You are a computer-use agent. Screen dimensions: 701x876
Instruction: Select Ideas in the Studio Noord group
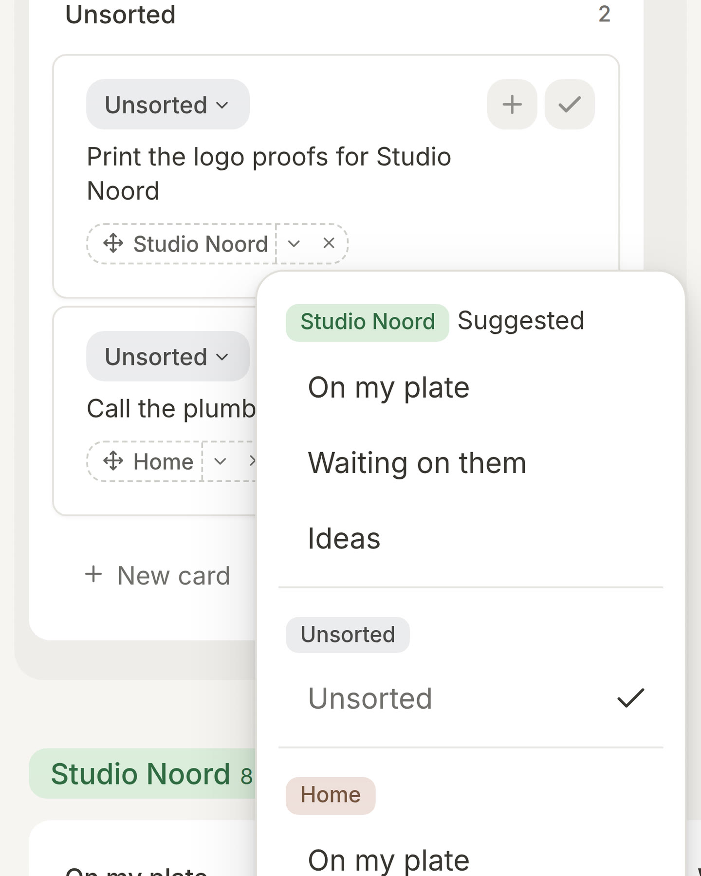coord(471,538)
